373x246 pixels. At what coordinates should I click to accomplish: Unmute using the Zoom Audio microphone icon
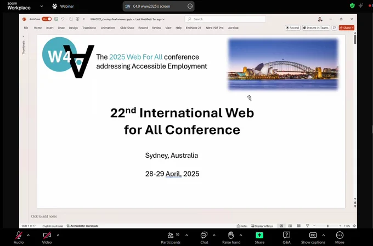[19, 235]
